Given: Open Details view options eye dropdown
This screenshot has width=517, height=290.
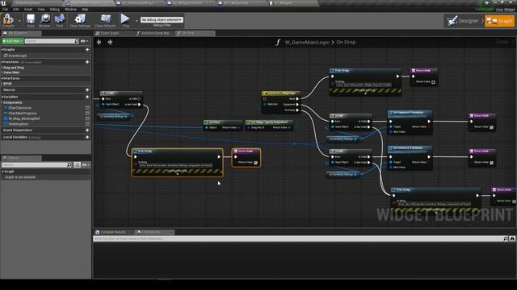Looking at the screenshot, I should (86, 164).
